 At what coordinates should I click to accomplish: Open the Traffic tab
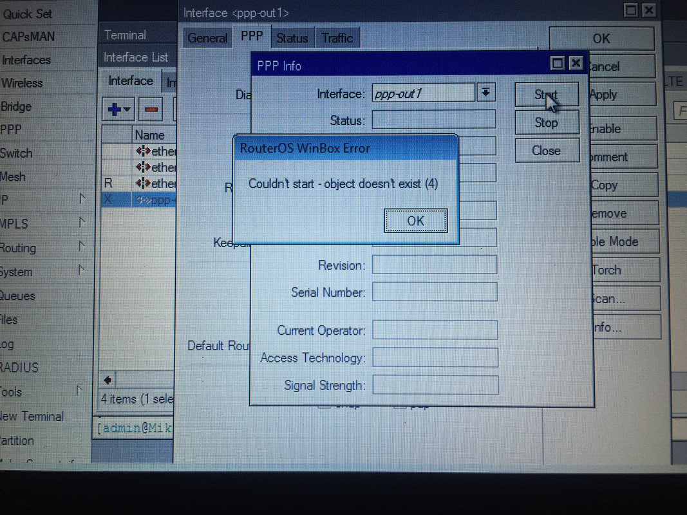click(337, 38)
